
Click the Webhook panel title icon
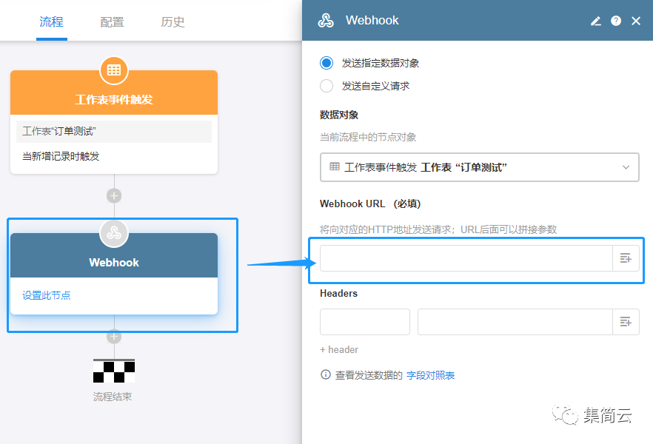pos(326,21)
